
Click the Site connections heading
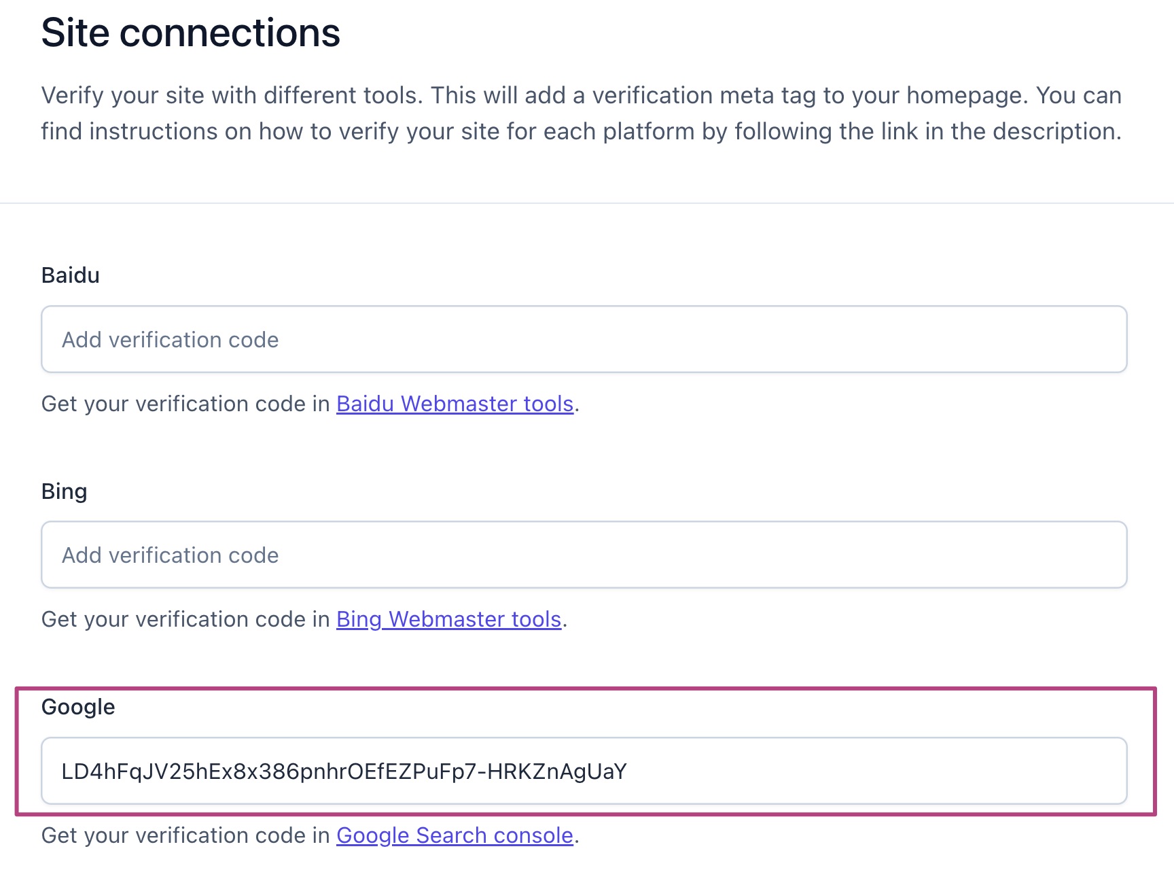(x=190, y=33)
